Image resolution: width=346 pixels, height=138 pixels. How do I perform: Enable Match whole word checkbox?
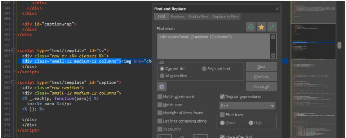coord(160,97)
